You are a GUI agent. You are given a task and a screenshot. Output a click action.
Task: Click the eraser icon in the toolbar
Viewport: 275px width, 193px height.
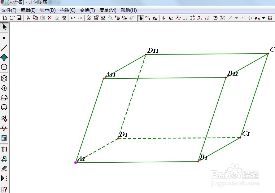pyautogui.click(x=57, y=18)
